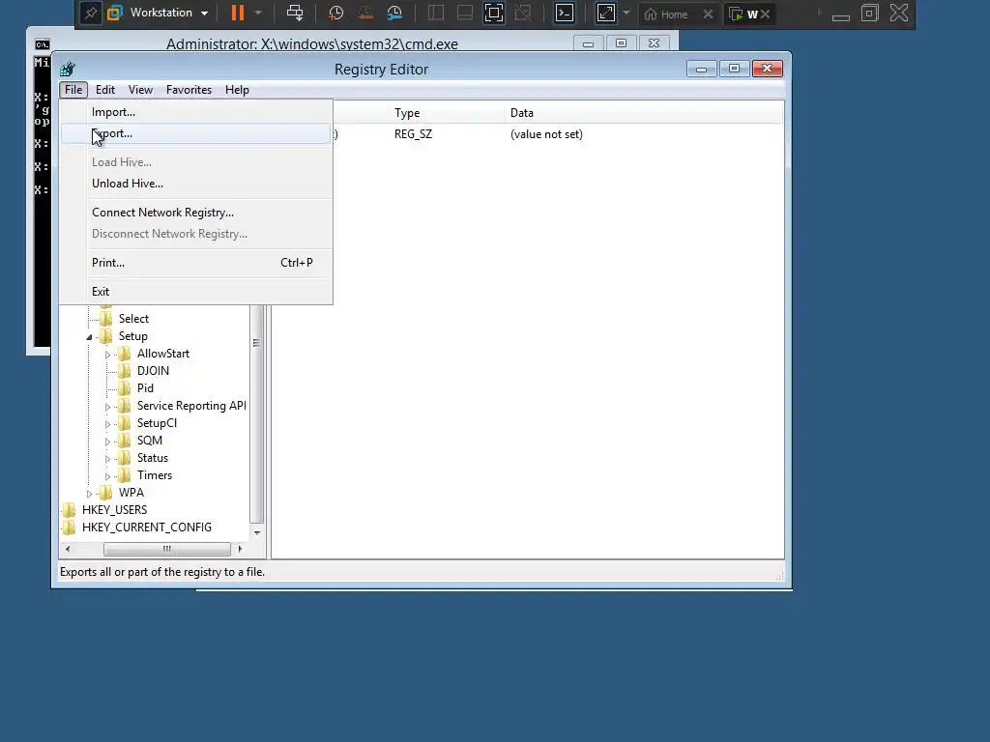Select the HKEY_USERS hive

coord(114,510)
